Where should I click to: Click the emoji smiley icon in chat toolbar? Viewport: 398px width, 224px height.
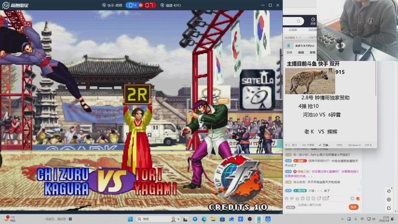(x=287, y=199)
